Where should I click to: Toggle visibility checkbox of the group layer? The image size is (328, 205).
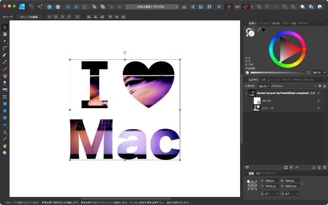tap(318, 108)
